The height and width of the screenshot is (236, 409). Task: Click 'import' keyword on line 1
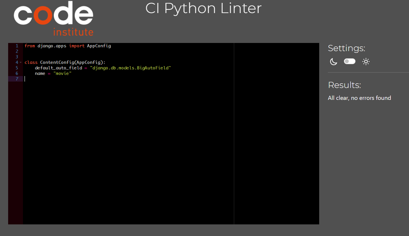77,46
